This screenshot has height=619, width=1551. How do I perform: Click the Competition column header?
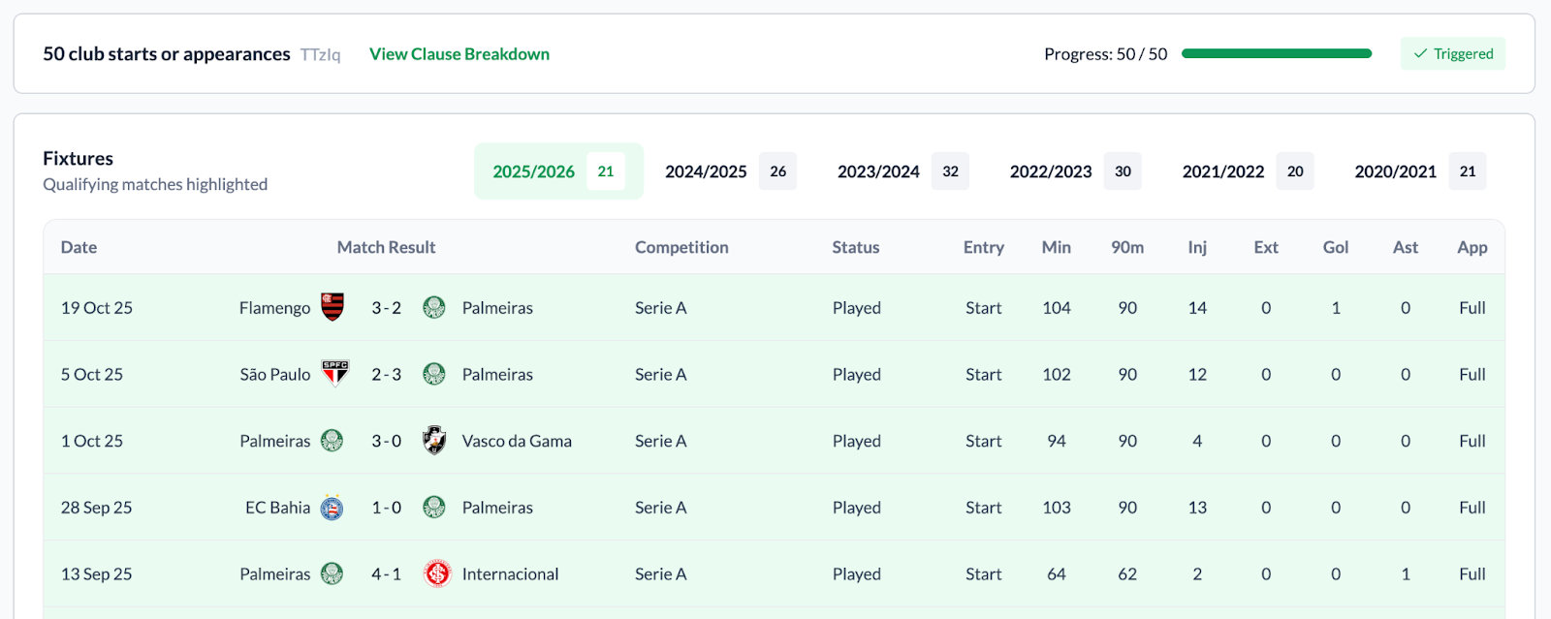(681, 247)
